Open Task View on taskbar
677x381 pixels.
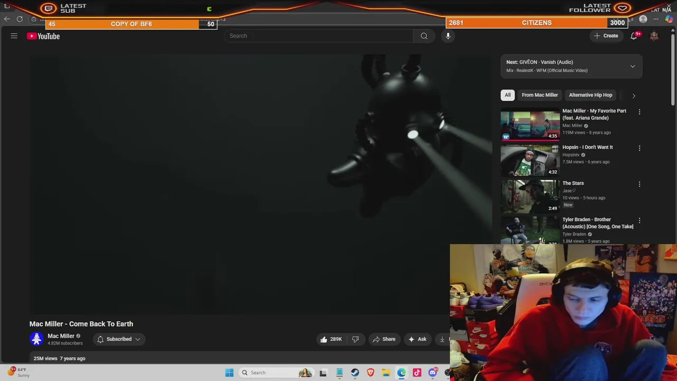coord(323,373)
